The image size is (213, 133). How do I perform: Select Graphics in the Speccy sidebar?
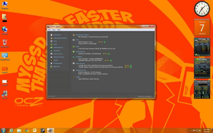point(57,51)
